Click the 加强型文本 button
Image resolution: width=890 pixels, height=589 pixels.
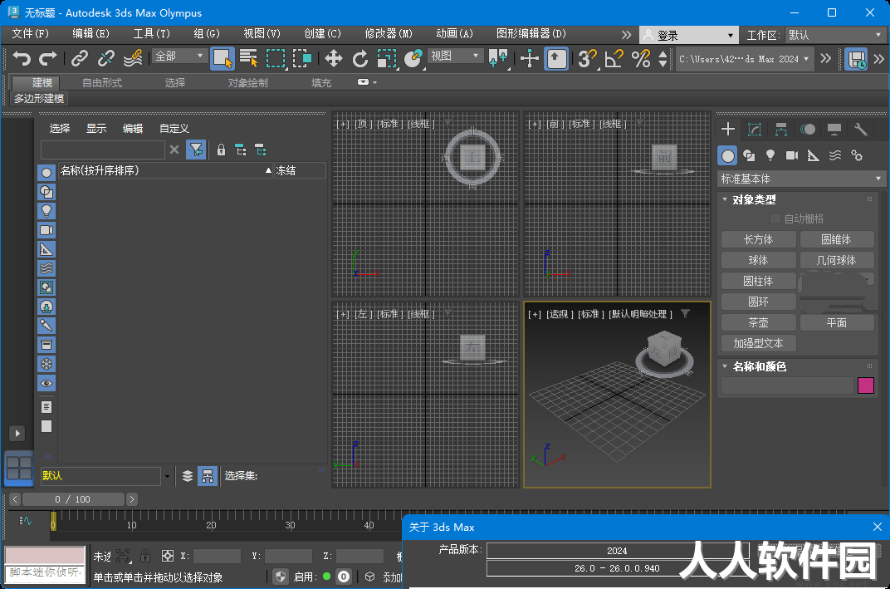point(758,344)
